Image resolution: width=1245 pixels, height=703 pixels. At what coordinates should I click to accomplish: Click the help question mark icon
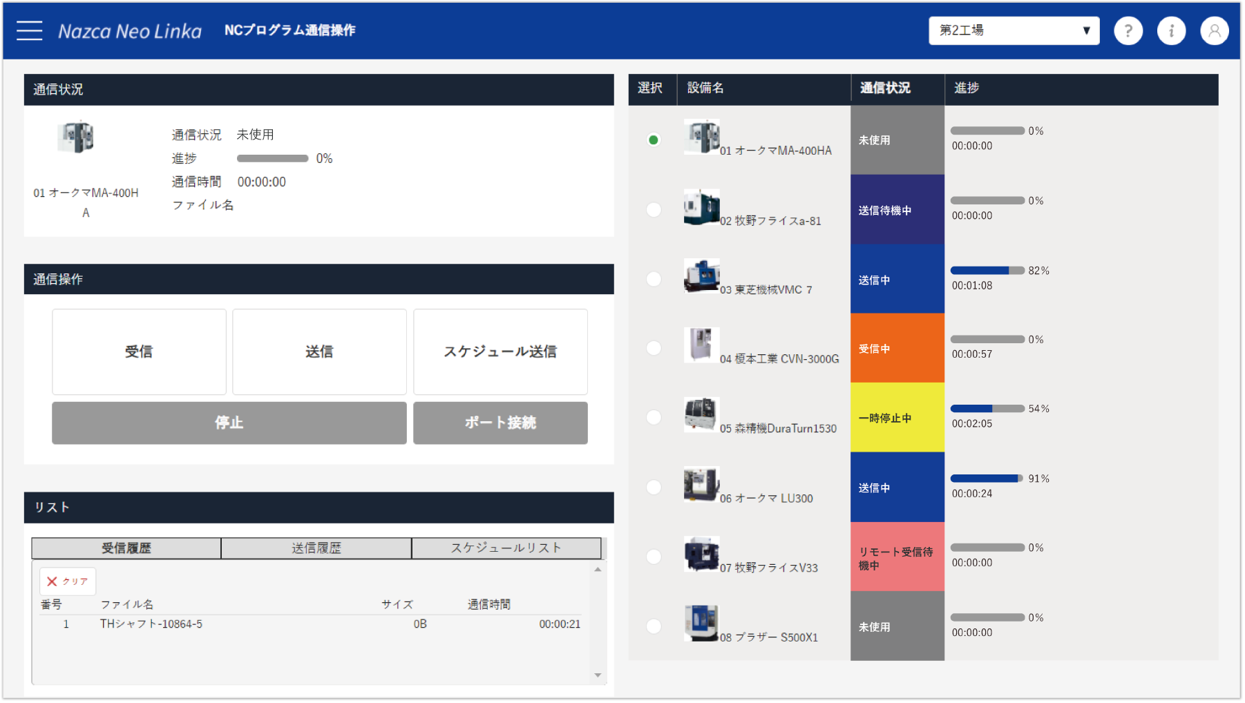coord(1128,30)
